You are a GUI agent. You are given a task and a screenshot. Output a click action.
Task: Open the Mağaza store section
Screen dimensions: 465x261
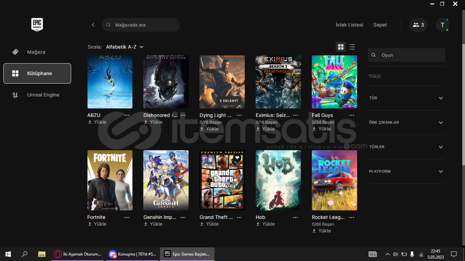tap(37, 52)
